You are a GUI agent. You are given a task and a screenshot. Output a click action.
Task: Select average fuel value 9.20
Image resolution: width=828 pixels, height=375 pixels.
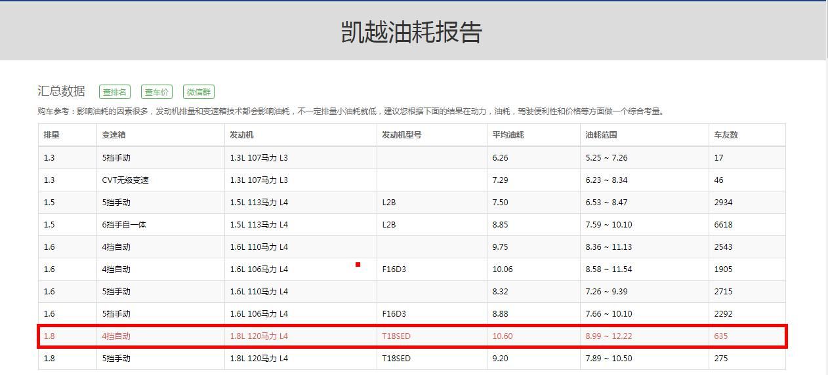(501, 358)
